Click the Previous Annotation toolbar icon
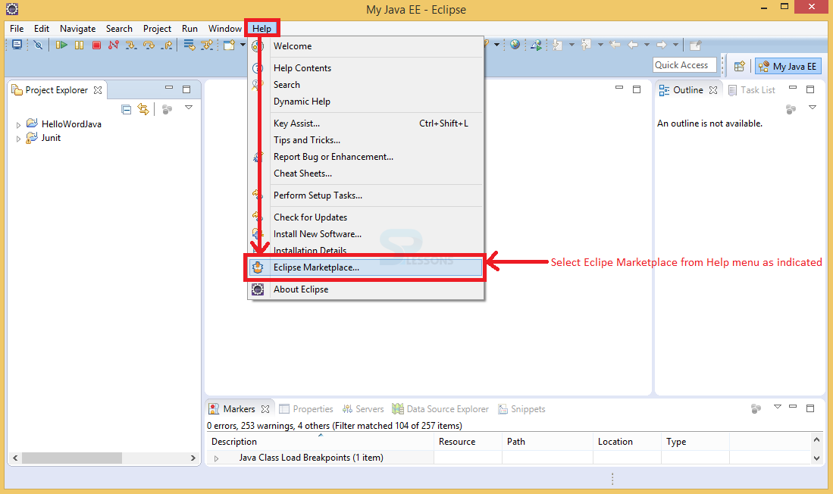This screenshot has height=494, width=833. (586, 45)
